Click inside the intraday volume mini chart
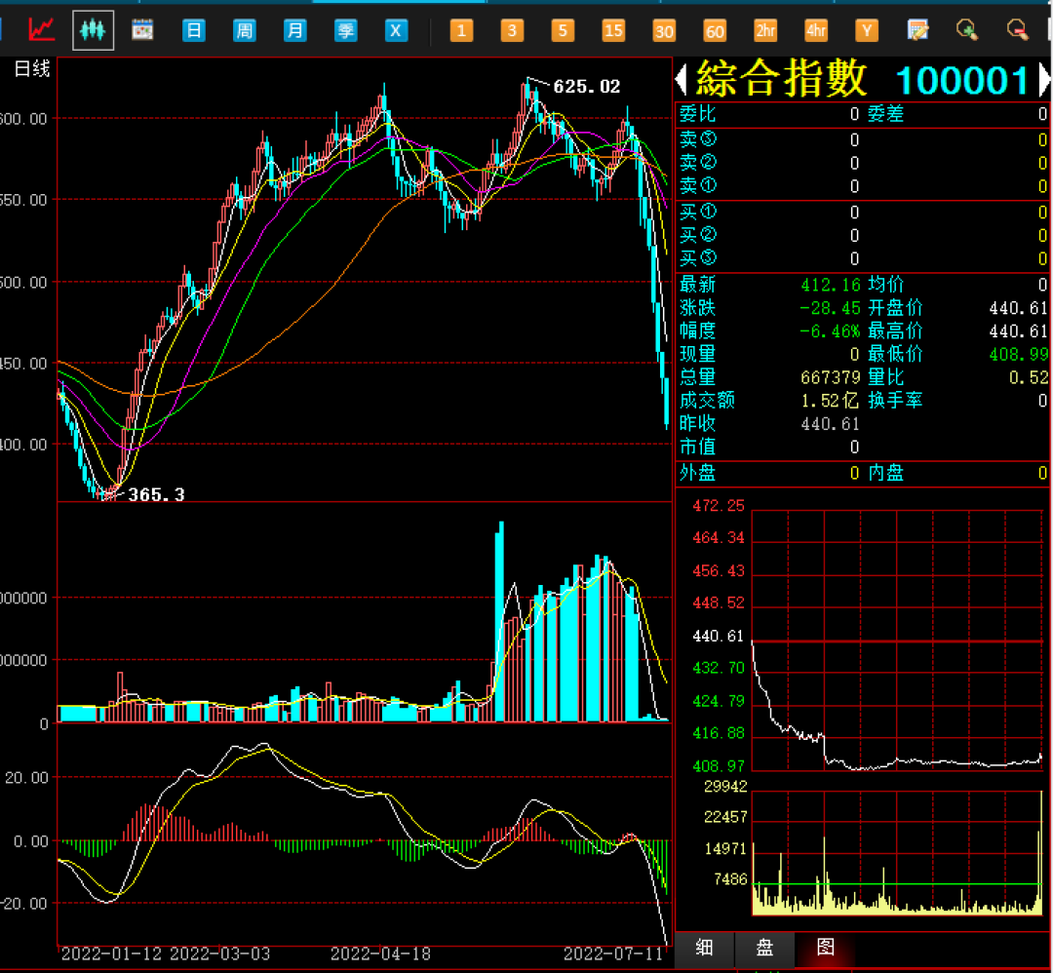Viewport: 1053px width, 973px height. (x=897, y=853)
